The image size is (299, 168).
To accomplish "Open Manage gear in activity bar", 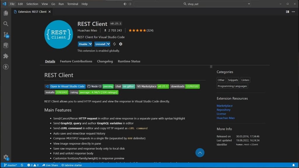I will coord(6,157).
